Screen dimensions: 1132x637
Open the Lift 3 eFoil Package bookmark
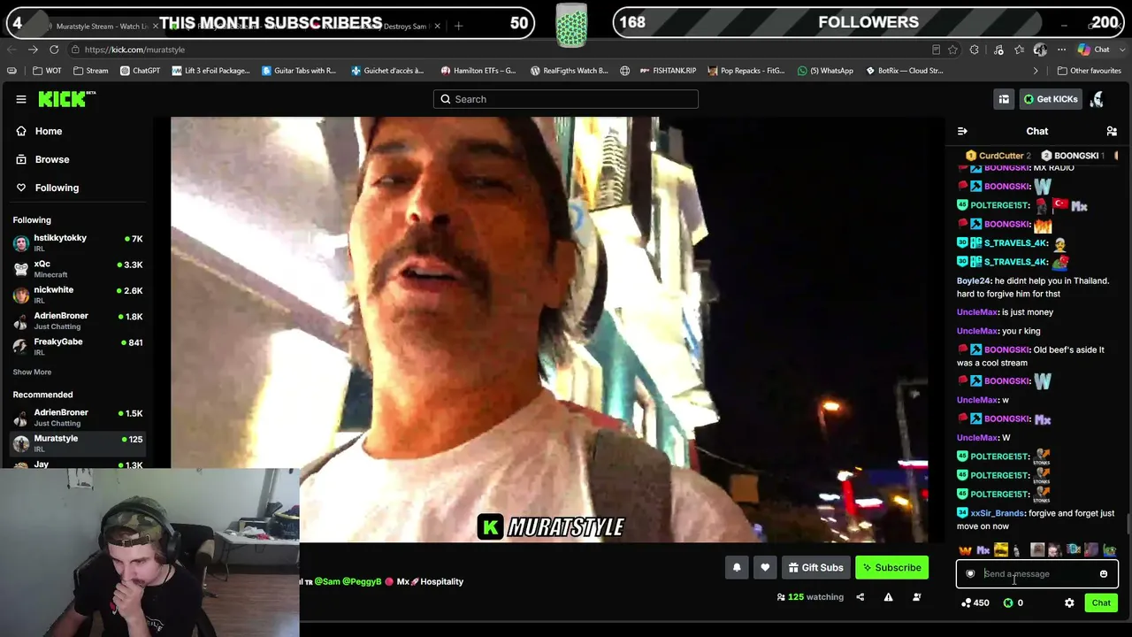point(211,71)
